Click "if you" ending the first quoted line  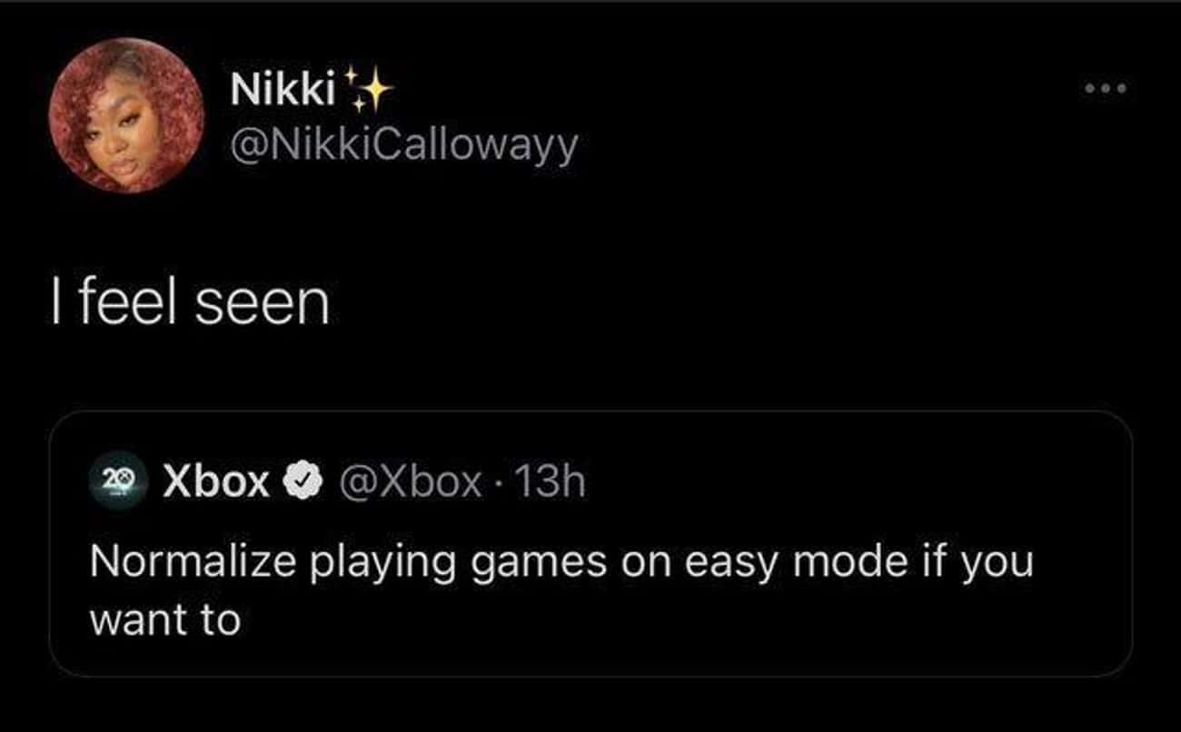[x=981, y=561]
